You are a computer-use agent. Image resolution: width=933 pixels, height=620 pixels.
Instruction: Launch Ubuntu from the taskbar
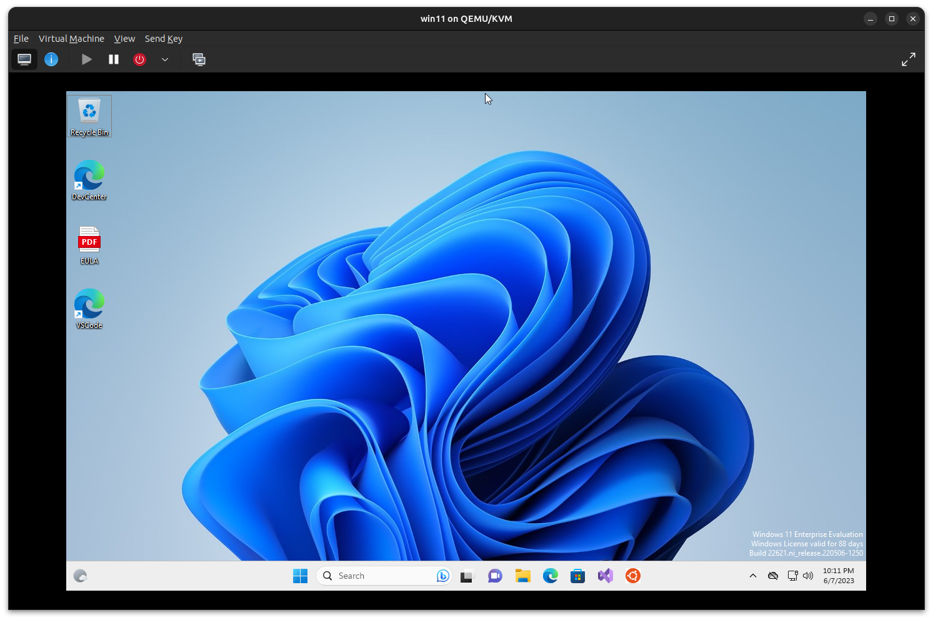pos(632,576)
